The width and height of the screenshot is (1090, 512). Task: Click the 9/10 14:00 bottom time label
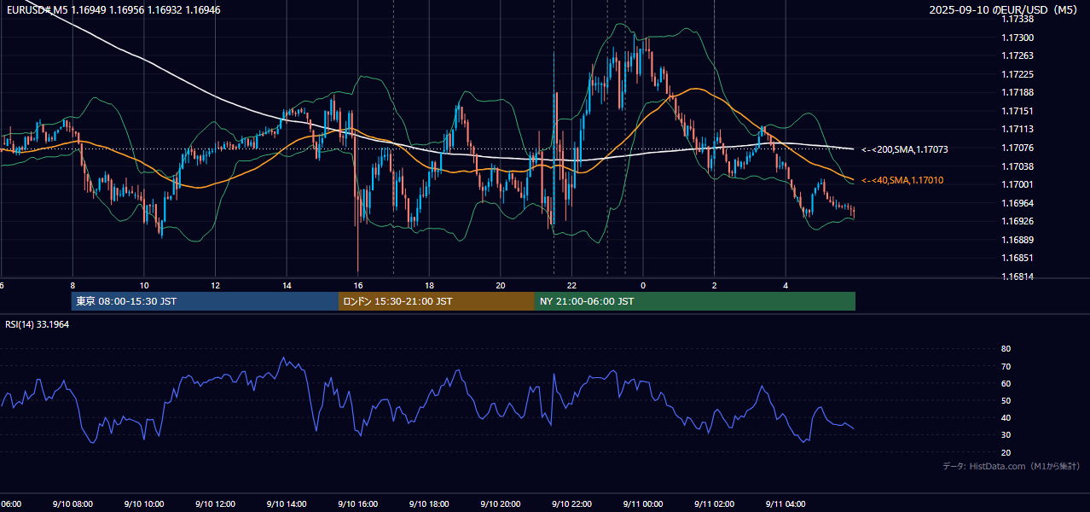tap(286, 504)
